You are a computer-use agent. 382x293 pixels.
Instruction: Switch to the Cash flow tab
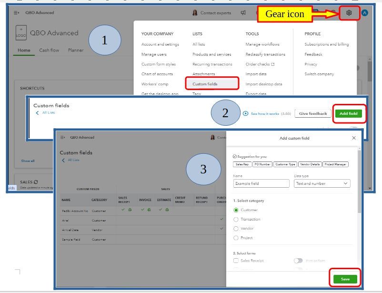[49, 50]
